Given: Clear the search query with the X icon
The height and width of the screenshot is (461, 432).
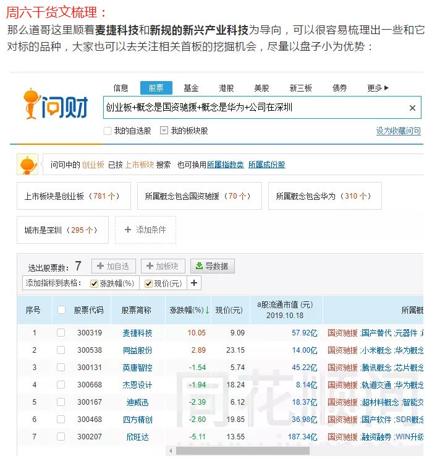Looking at the screenshot, I should 412,108.
